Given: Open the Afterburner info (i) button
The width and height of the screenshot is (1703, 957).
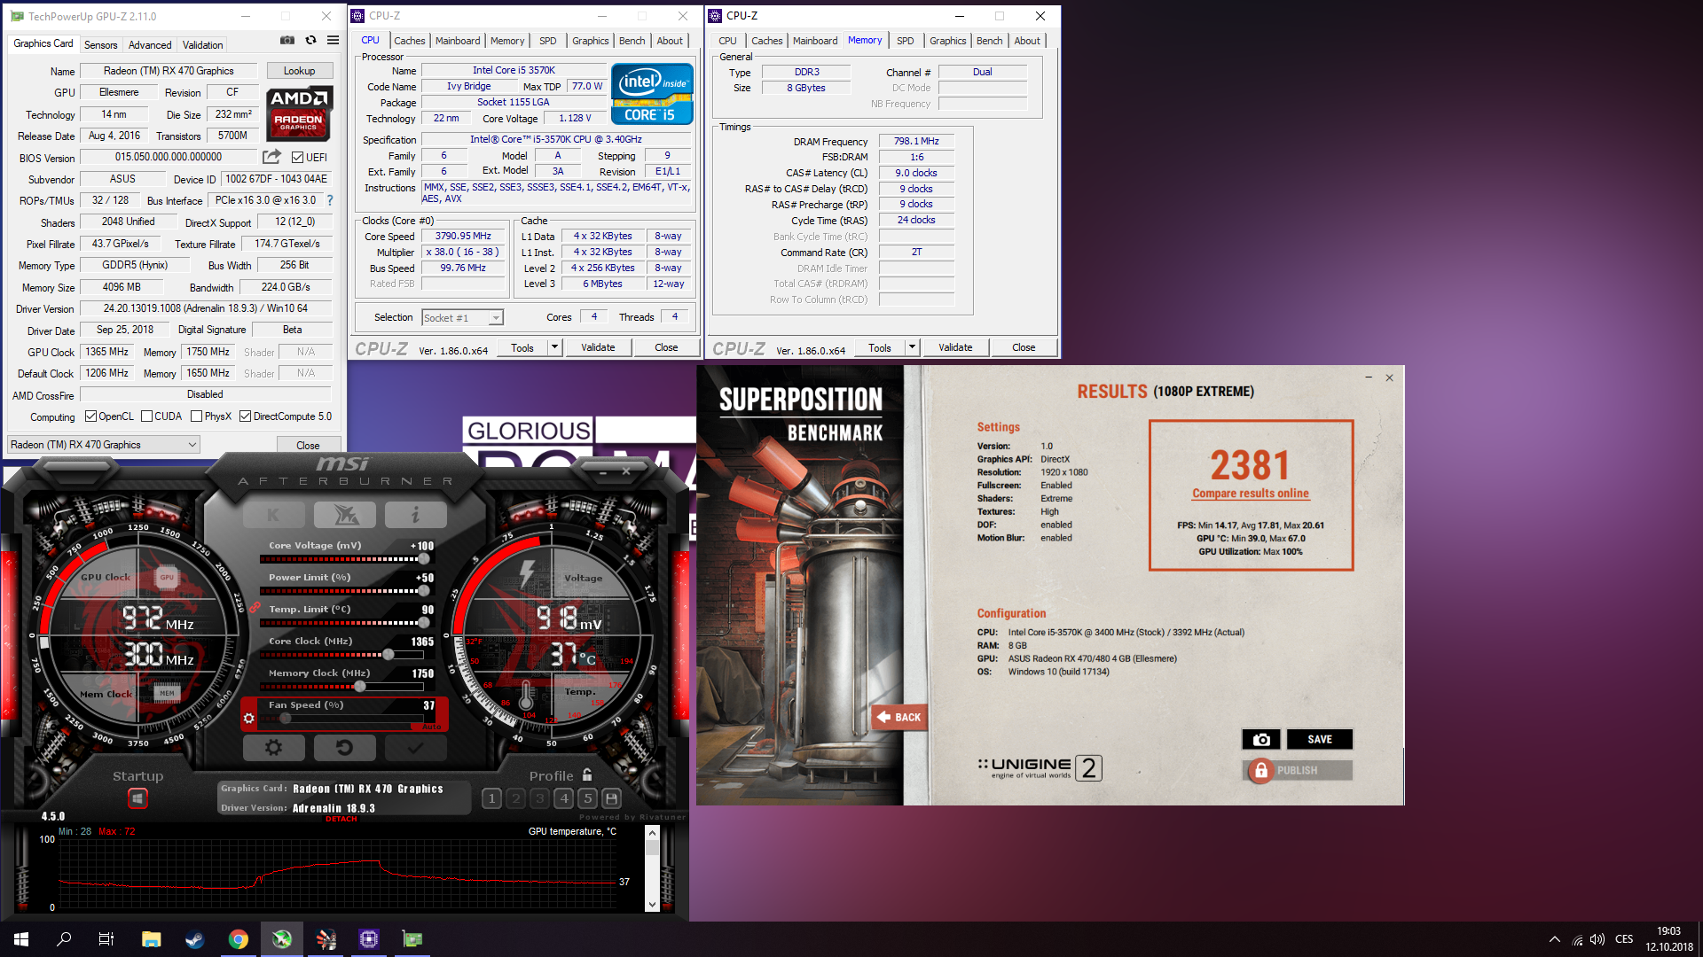Looking at the screenshot, I should (x=415, y=515).
